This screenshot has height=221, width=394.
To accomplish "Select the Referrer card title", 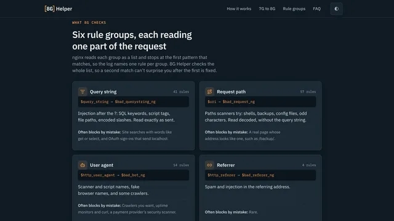I will coord(226,165).
